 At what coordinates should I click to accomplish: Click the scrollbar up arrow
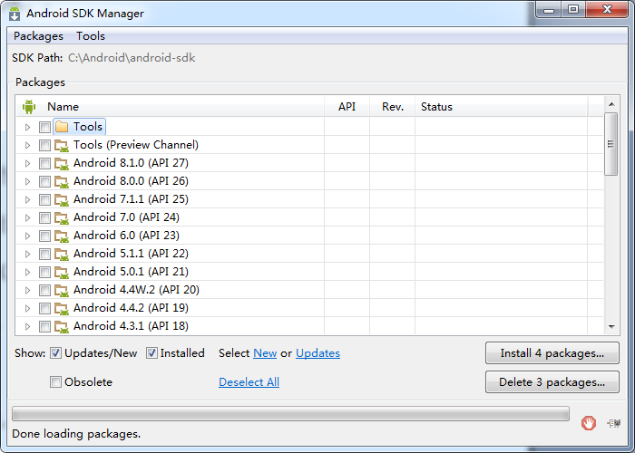pos(611,104)
